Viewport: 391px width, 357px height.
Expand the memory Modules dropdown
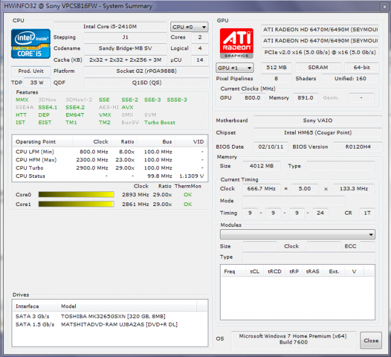point(298,235)
